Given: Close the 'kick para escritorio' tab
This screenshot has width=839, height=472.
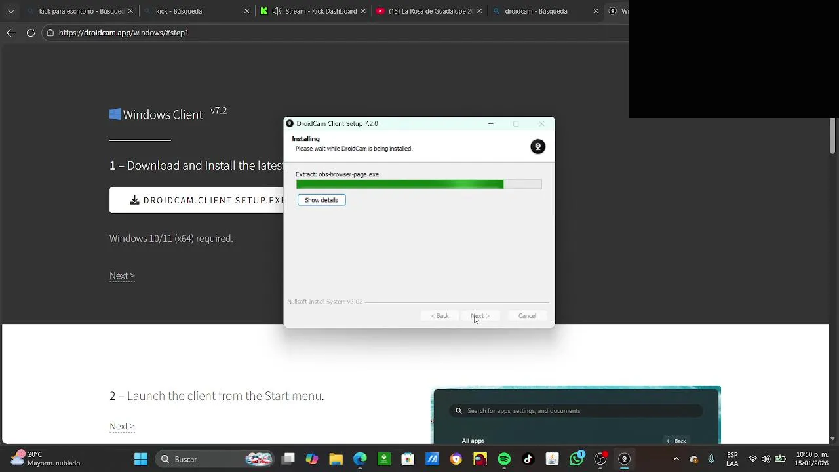Looking at the screenshot, I should click(130, 11).
